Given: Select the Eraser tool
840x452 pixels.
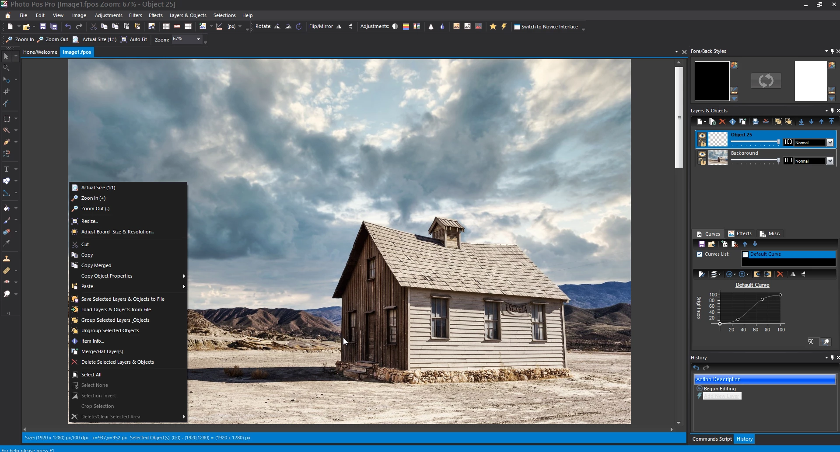Looking at the screenshot, I should coord(7,232).
